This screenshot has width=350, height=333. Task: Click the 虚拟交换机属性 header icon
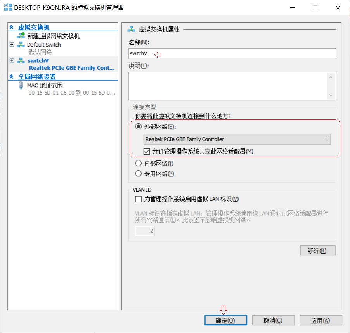tap(132, 29)
